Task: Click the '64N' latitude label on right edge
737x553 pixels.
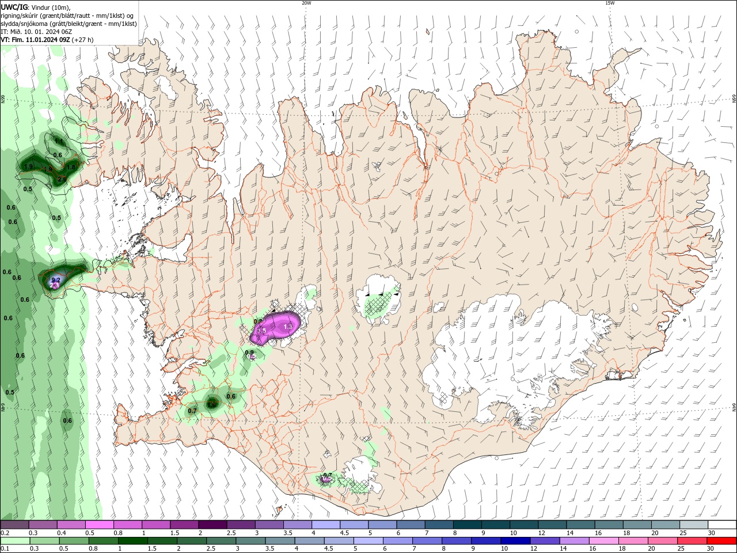Action: tap(734, 407)
